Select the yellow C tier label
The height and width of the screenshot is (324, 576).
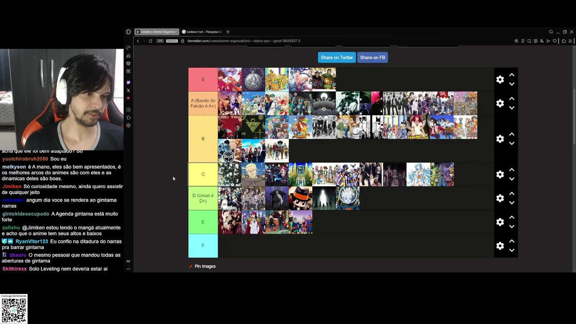(x=203, y=174)
